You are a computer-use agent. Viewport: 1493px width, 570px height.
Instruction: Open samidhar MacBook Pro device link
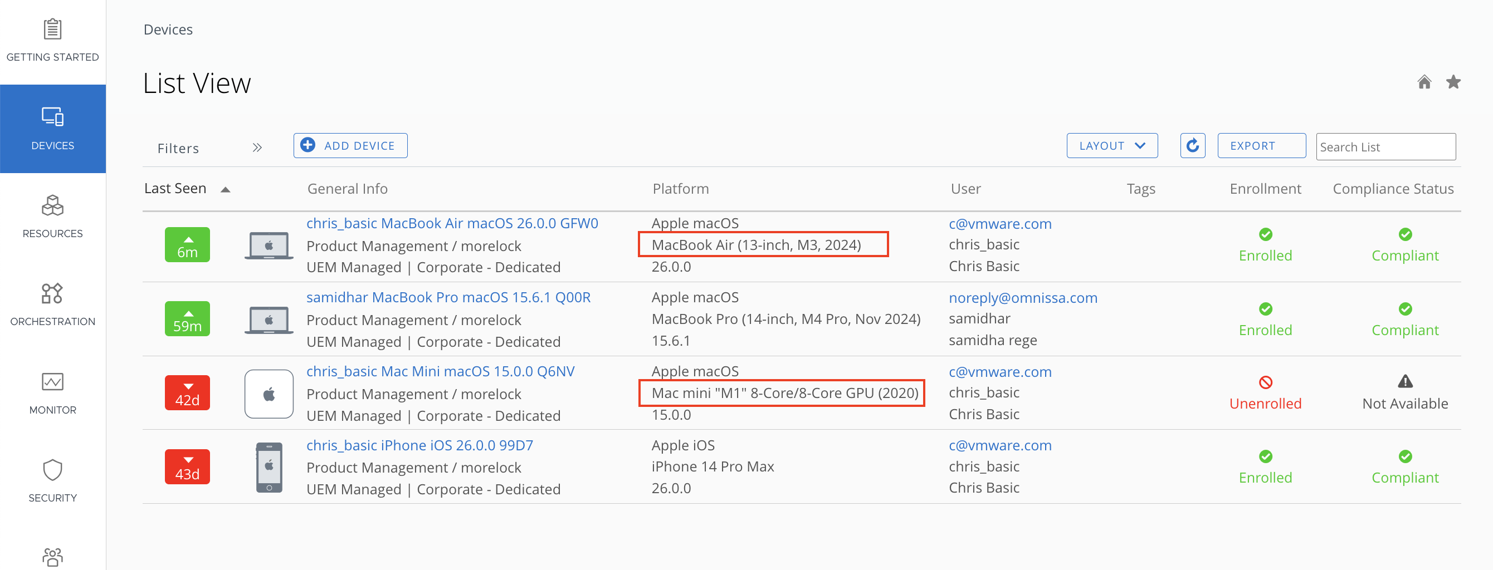[x=448, y=297]
